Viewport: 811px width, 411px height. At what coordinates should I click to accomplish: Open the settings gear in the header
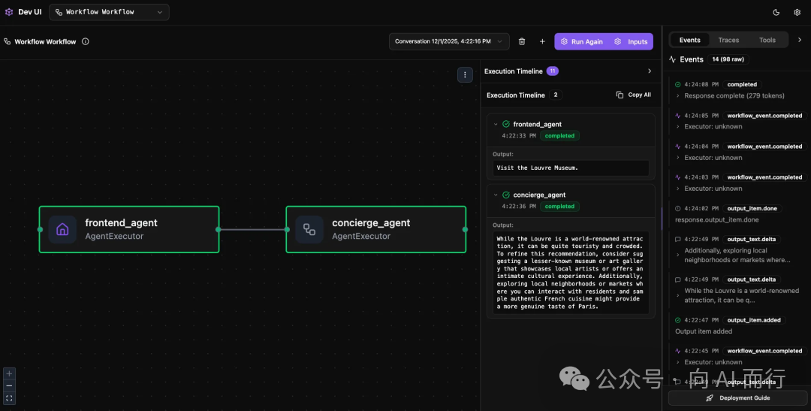797,12
